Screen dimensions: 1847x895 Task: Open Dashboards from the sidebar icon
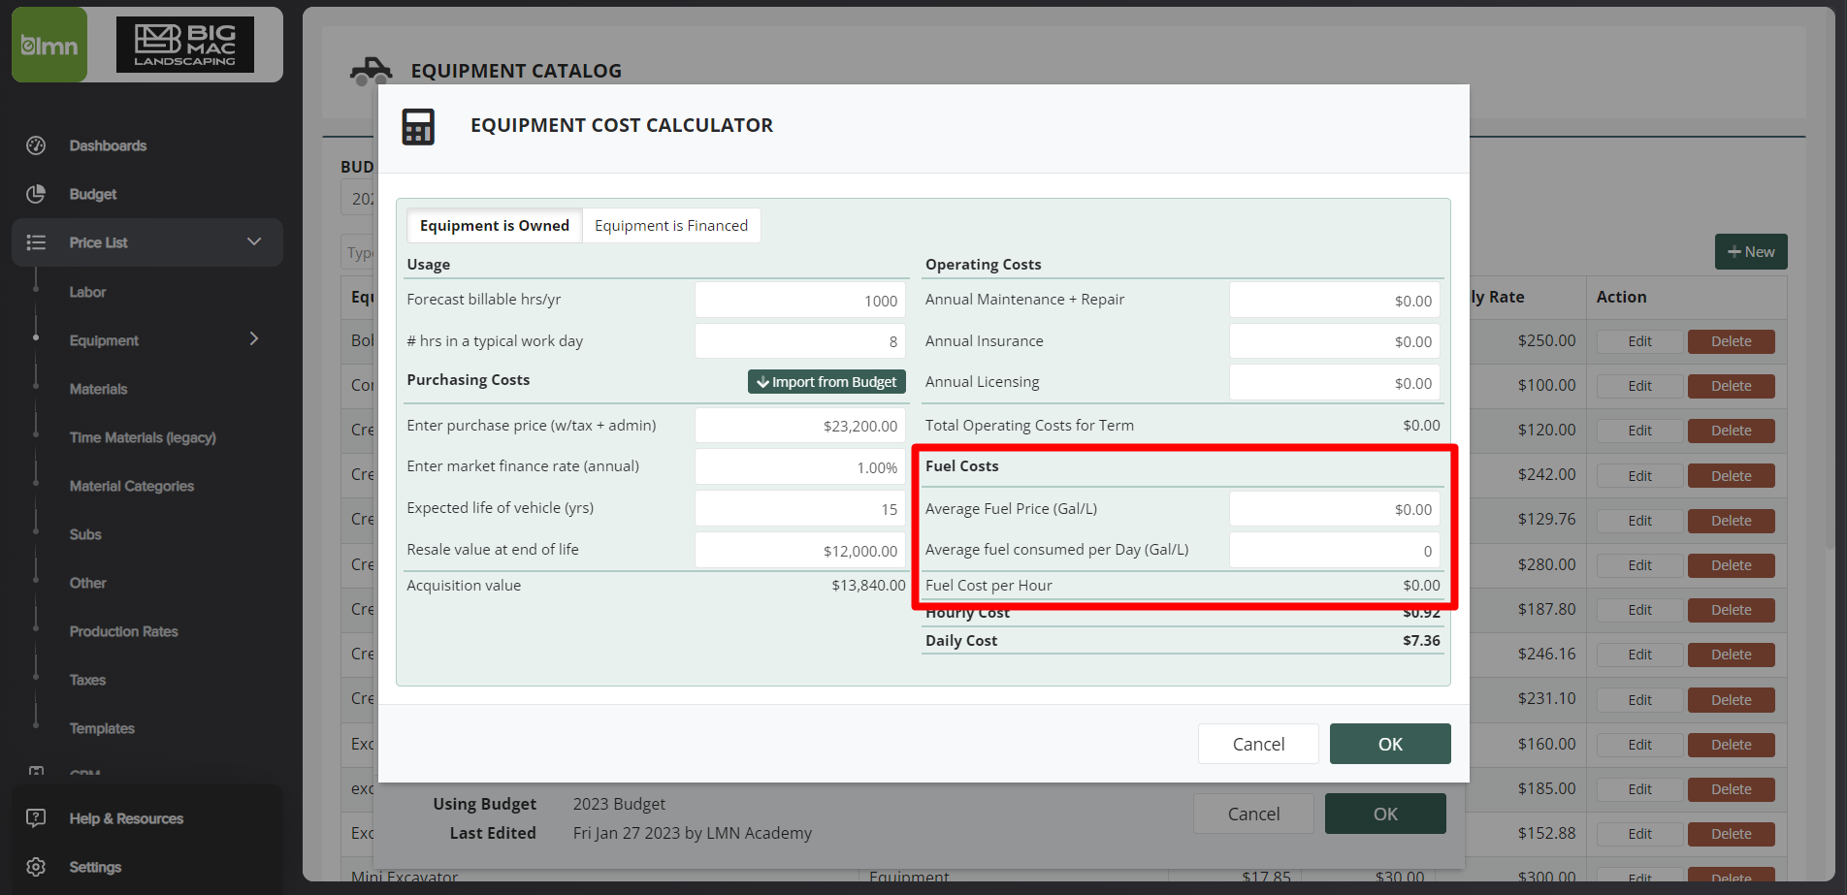pos(36,145)
